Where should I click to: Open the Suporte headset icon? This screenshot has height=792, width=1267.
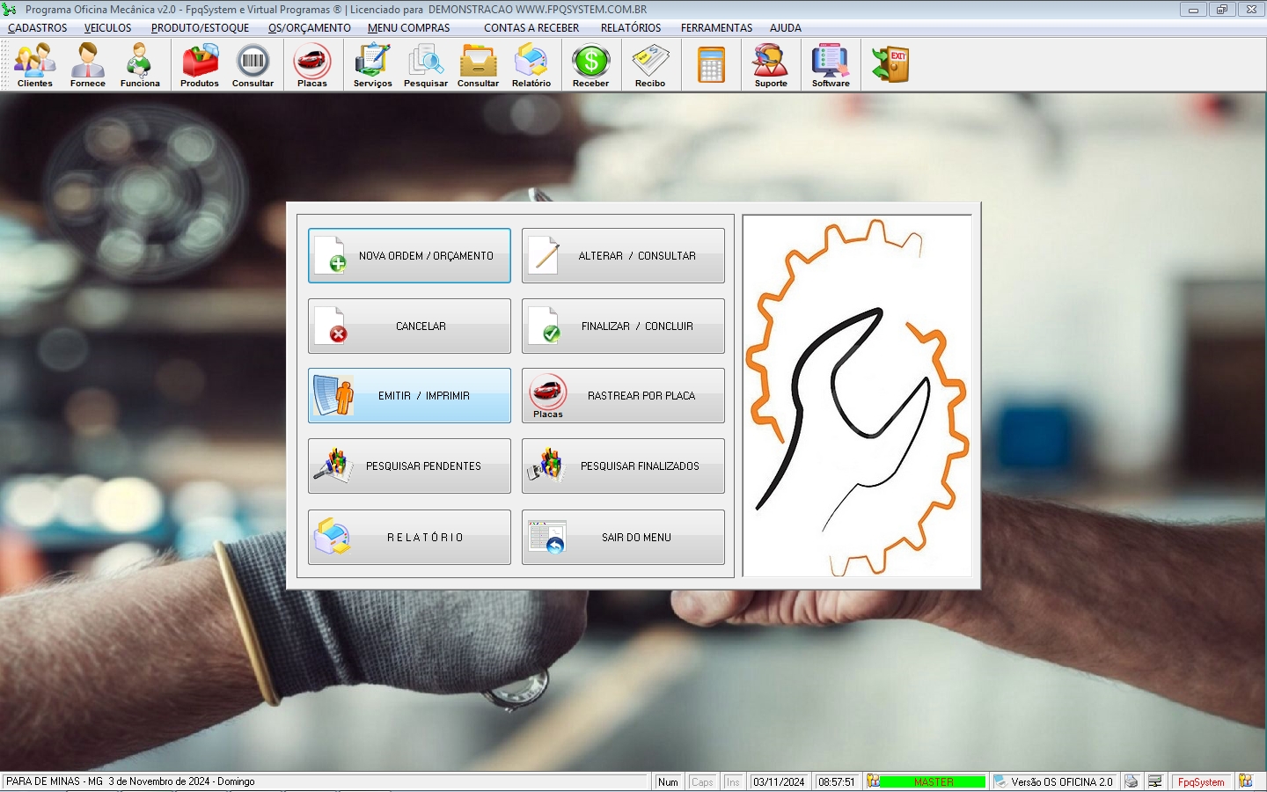[x=771, y=65]
